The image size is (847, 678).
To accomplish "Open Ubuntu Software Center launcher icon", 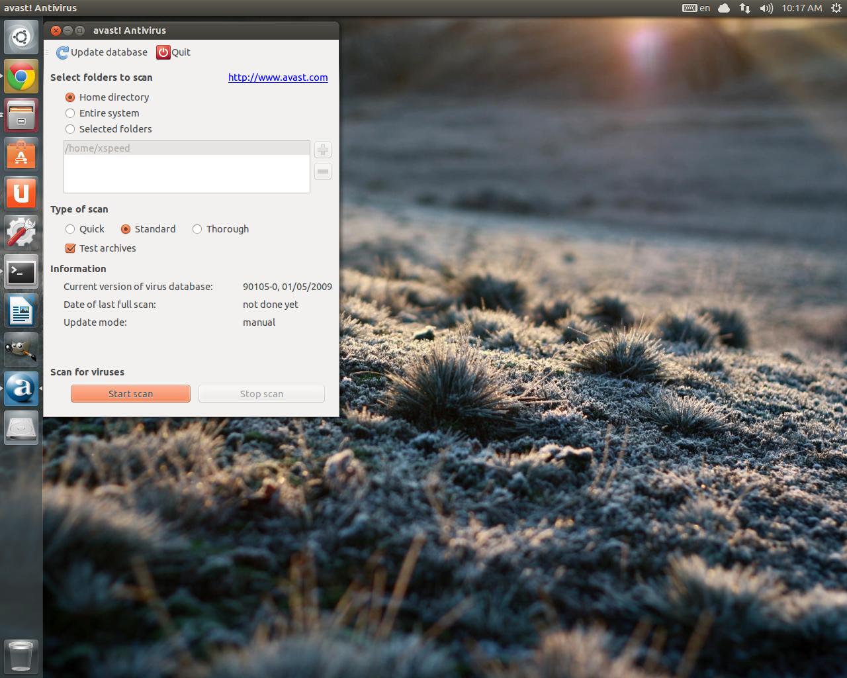I will pyautogui.click(x=21, y=154).
